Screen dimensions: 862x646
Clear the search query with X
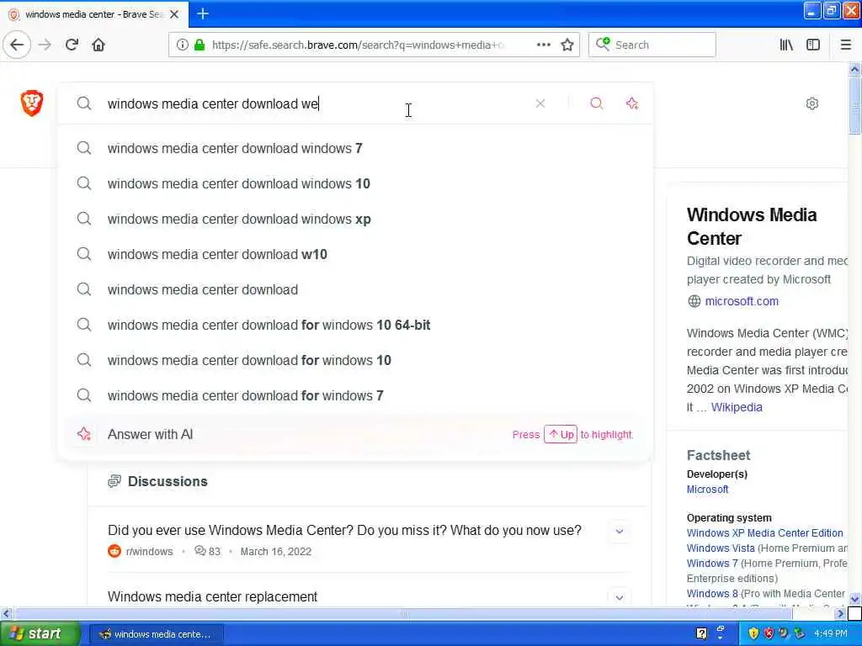[x=540, y=103]
